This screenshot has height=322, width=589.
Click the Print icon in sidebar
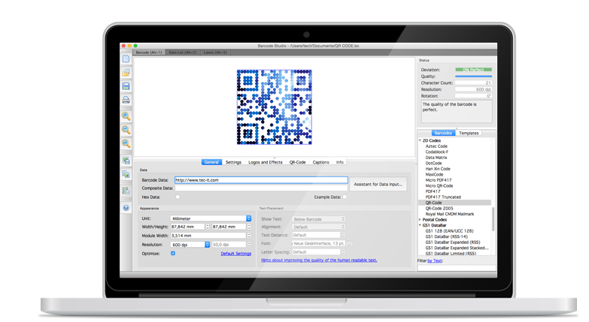(x=126, y=100)
